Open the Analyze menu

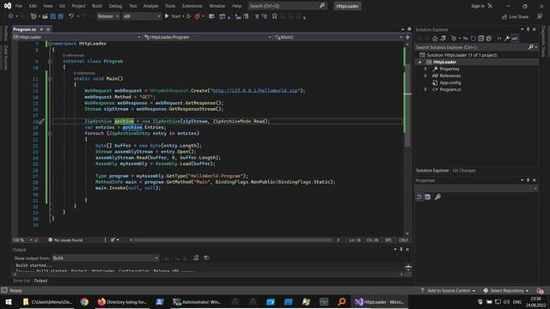[151, 6]
